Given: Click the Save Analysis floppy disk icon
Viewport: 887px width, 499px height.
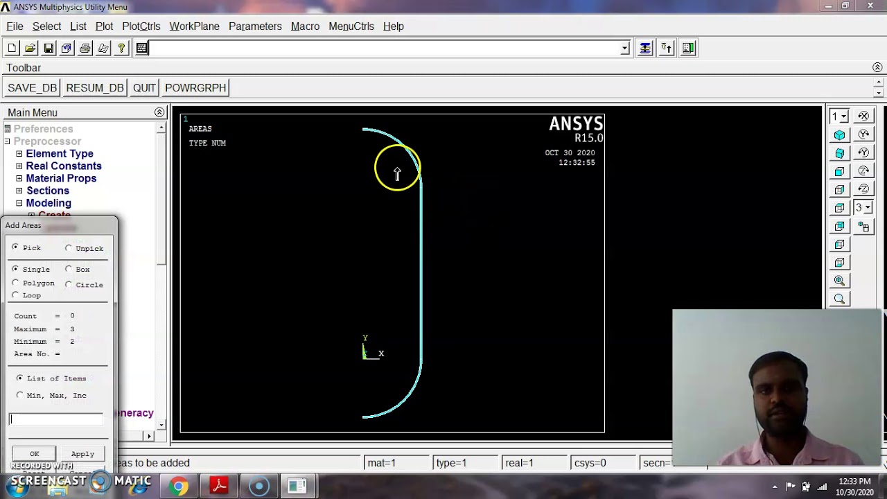Looking at the screenshot, I should 49,48.
